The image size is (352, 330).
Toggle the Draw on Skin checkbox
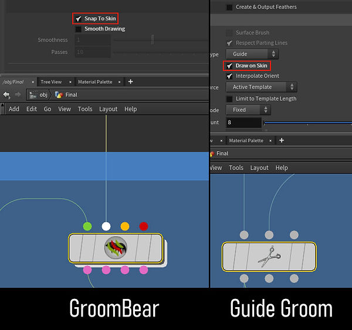click(229, 66)
